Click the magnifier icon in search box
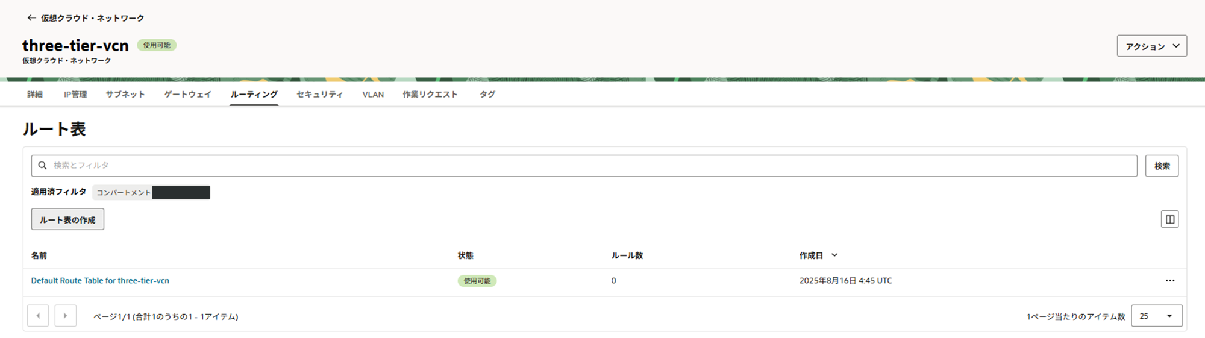The height and width of the screenshot is (338, 1205). click(43, 165)
